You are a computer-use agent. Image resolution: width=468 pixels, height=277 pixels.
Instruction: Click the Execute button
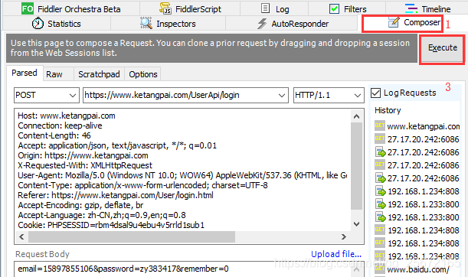coord(443,47)
